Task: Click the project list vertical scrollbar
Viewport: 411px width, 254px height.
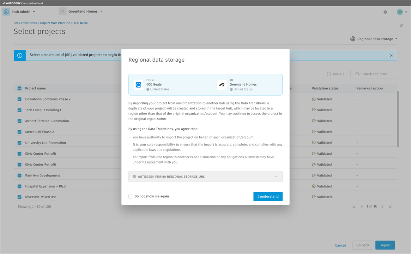Action: tap(398, 119)
